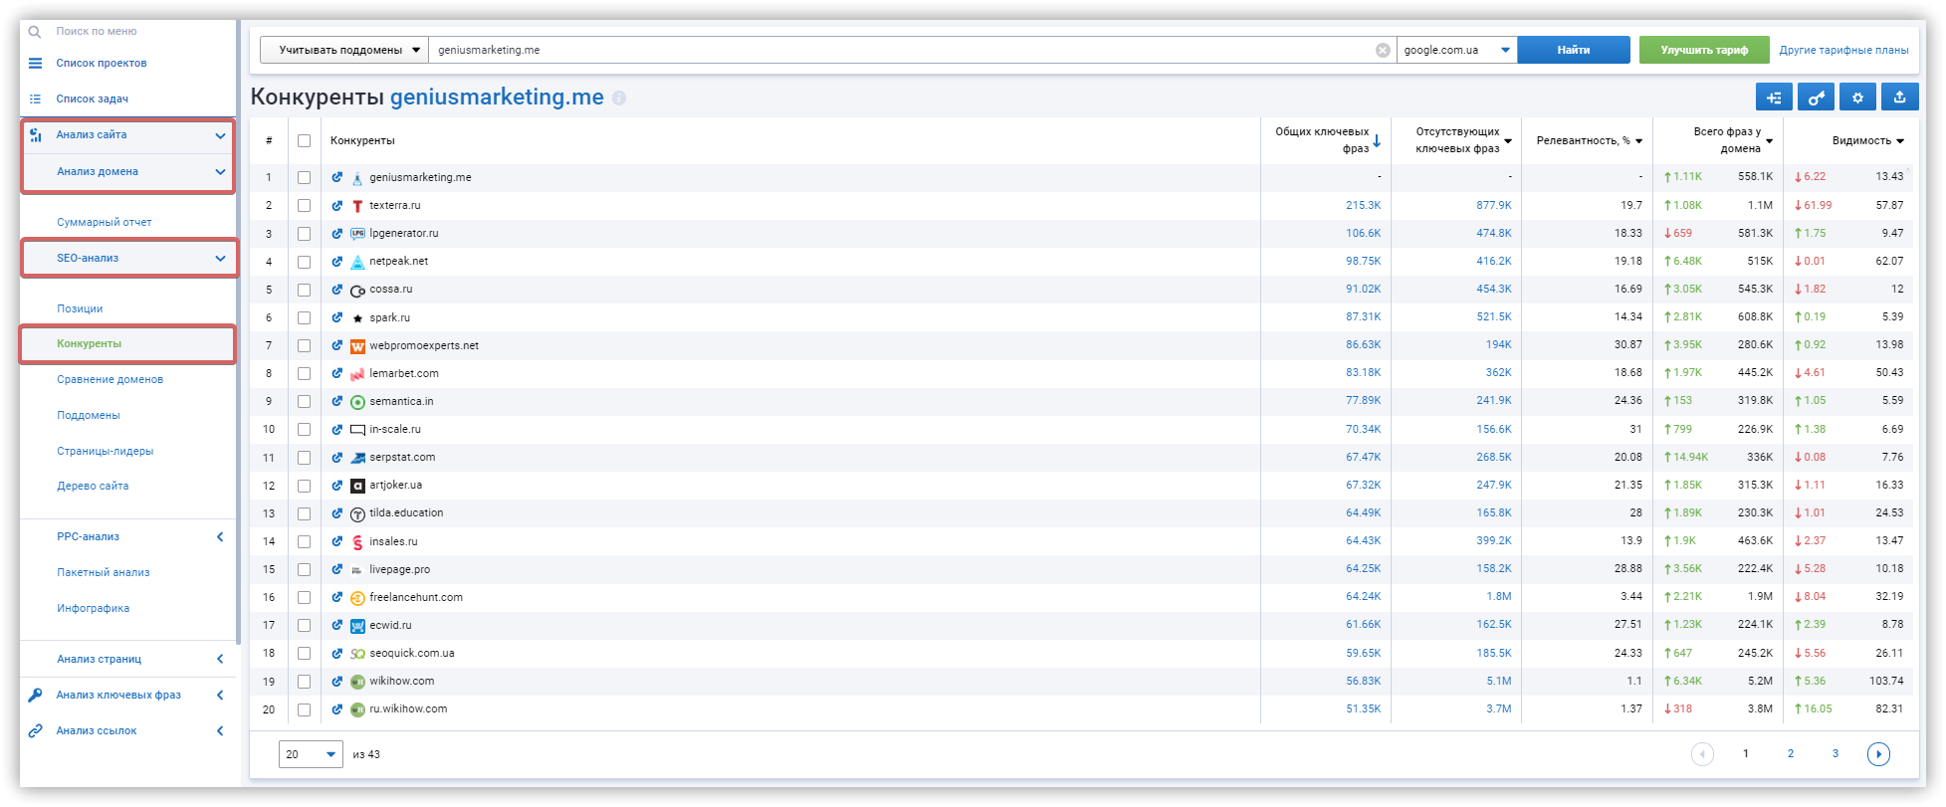Viewport: 1946px width, 807px height.
Task: Check the box for freelancehunt.com row
Action: point(304,598)
